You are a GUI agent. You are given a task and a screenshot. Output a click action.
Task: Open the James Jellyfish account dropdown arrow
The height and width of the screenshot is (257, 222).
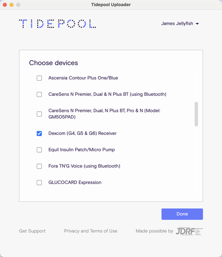pos(197,24)
